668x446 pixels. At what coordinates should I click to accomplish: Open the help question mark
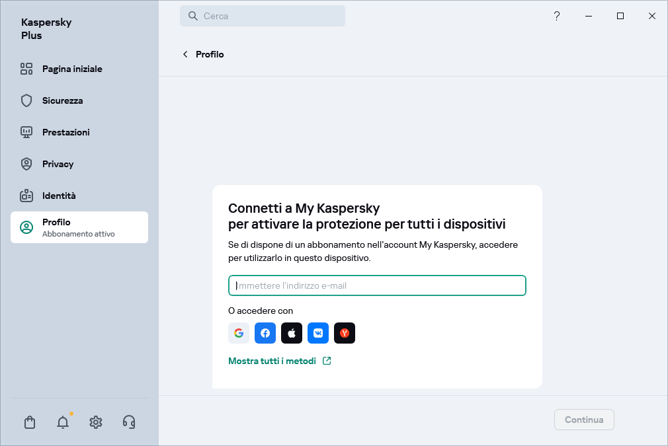(x=557, y=16)
